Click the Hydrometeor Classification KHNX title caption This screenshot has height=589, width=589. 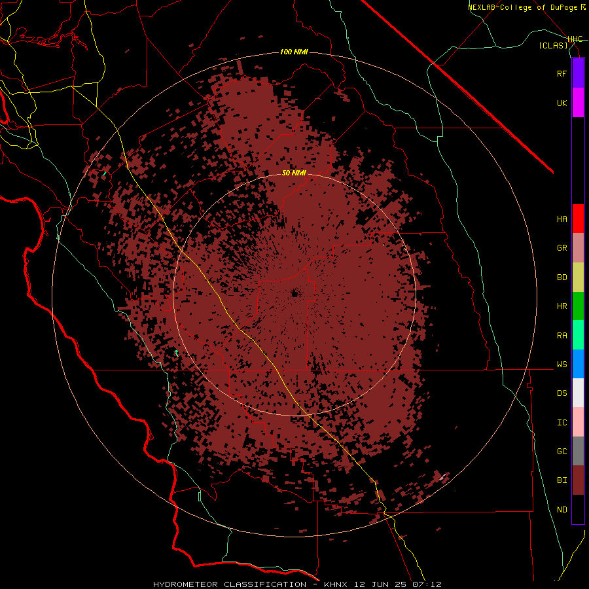pos(297,584)
